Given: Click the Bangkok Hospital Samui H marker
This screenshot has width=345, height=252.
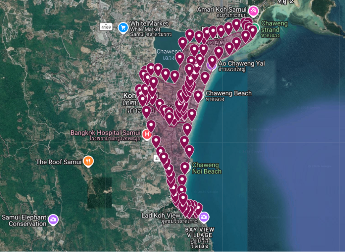Looking at the screenshot, I should [x=147, y=134].
